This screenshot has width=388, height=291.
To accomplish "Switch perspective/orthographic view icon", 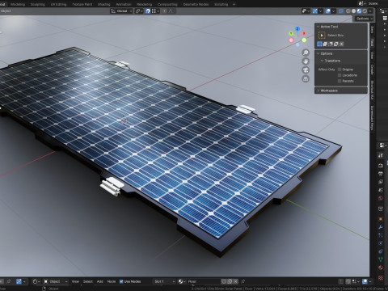I will 306,78.
